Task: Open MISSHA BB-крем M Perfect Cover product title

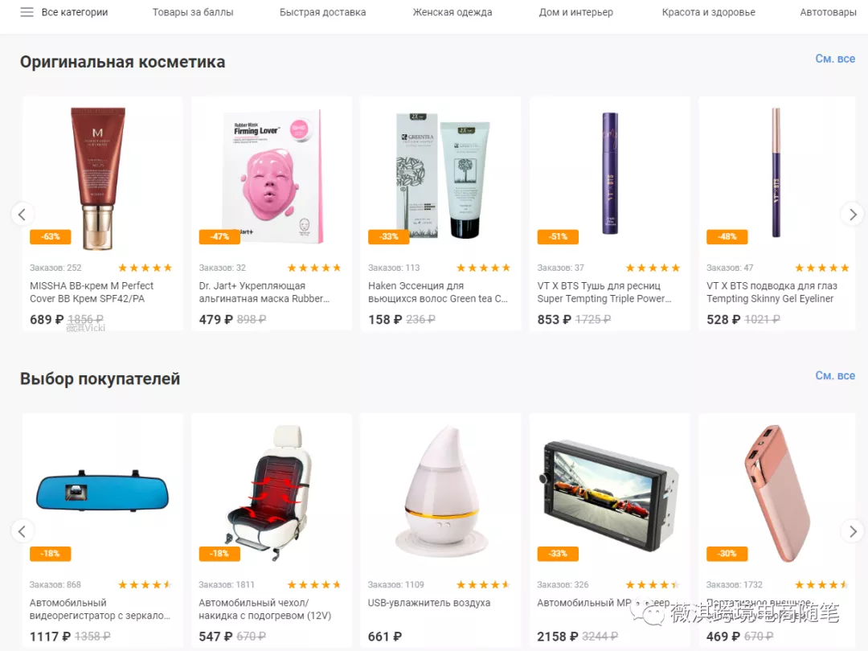Action: [92, 293]
